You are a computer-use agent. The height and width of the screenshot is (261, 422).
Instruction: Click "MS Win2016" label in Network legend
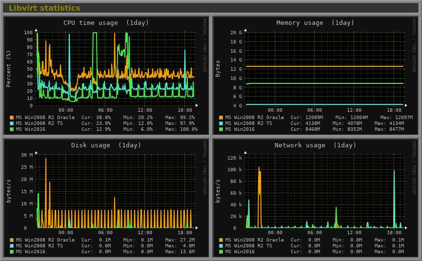pyautogui.click(x=240, y=252)
